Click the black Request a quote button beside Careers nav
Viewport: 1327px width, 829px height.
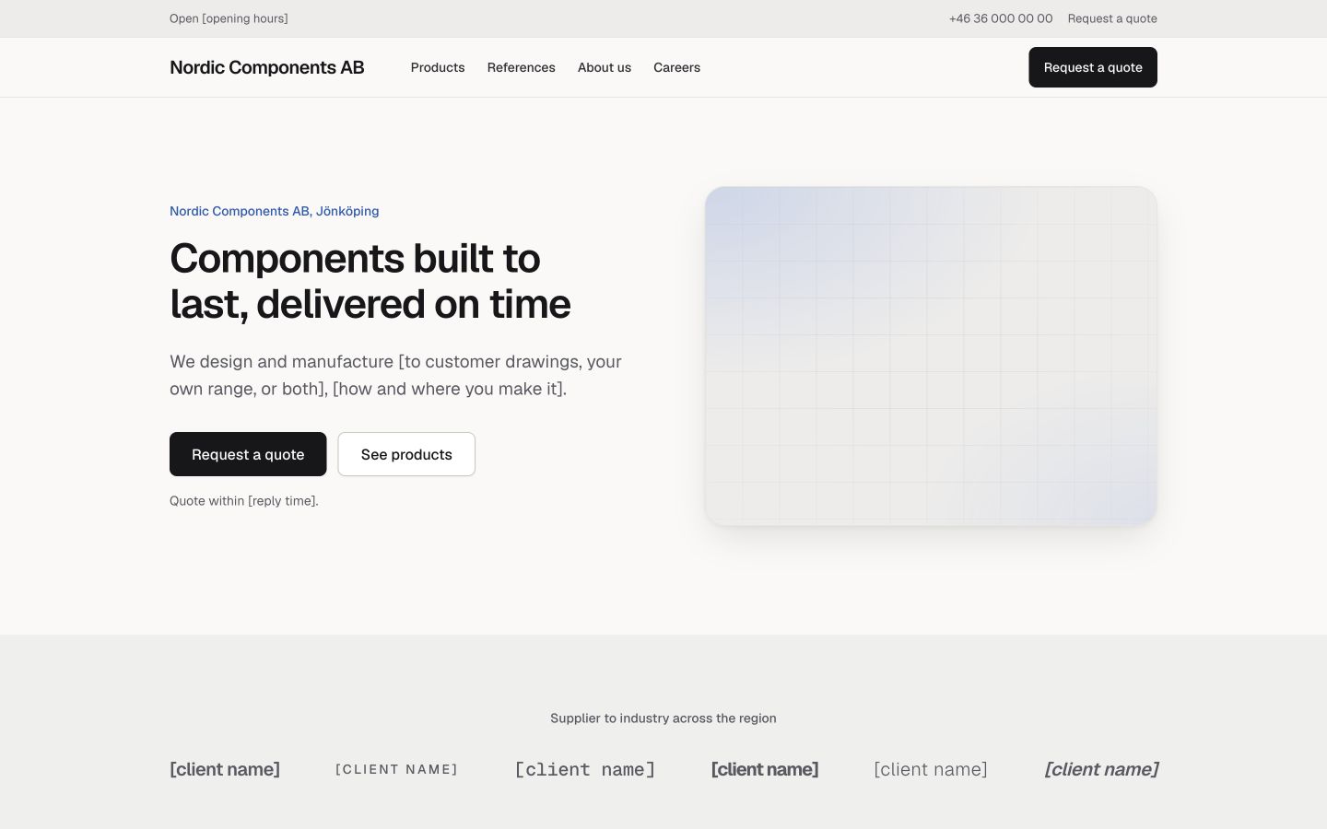coord(1093,67)
